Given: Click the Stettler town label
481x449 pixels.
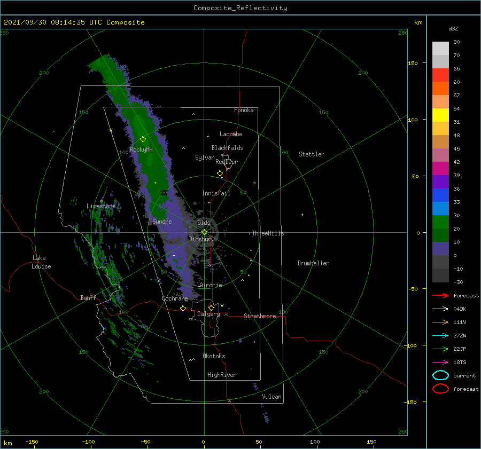Looking at the screenshot, I should tap(312, 154).
